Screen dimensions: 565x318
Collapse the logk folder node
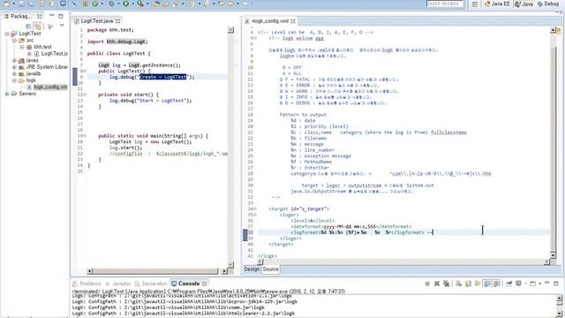coord(14,80)
